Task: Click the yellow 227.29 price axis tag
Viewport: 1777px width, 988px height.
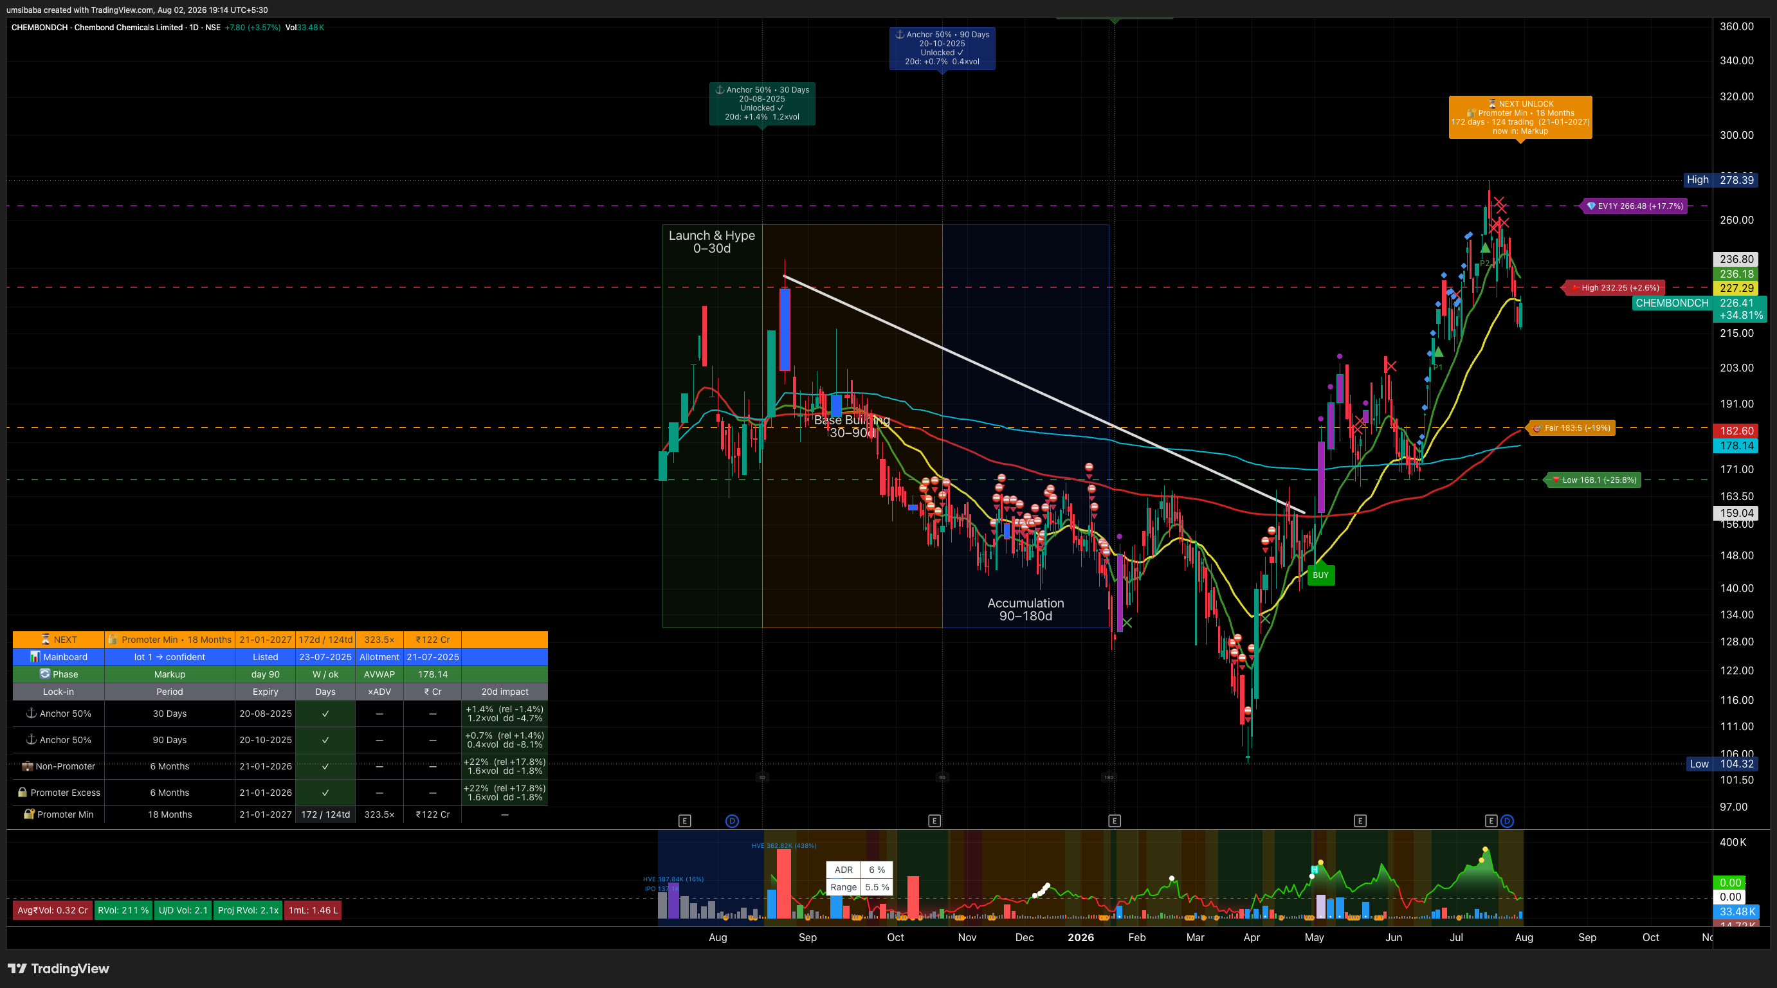Action: [1736, 288]
